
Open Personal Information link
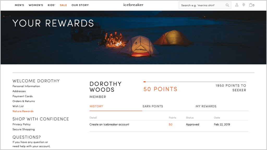(x=26, y=86)
